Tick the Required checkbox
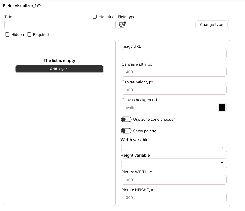 click(29, 34)
